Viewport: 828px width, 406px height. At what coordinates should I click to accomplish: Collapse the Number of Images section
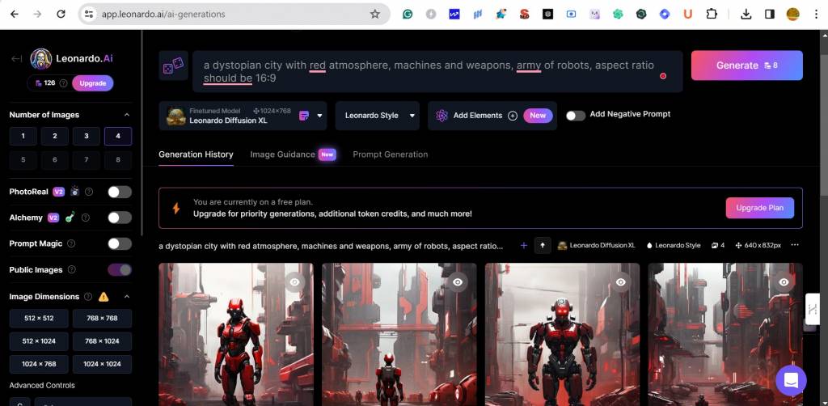coord(127,115)
